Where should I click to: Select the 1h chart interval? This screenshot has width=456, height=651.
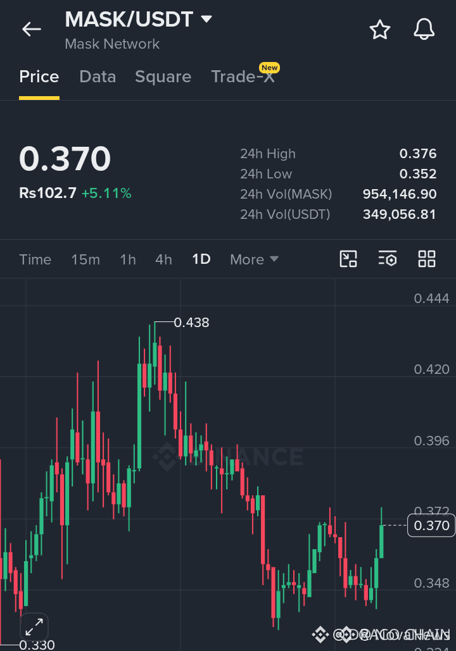click(x=128, y=259)
